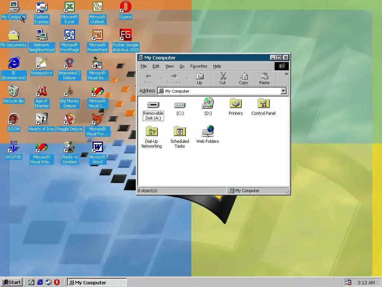
Task: Open the Edit menu
Action: tap(156, 66)
